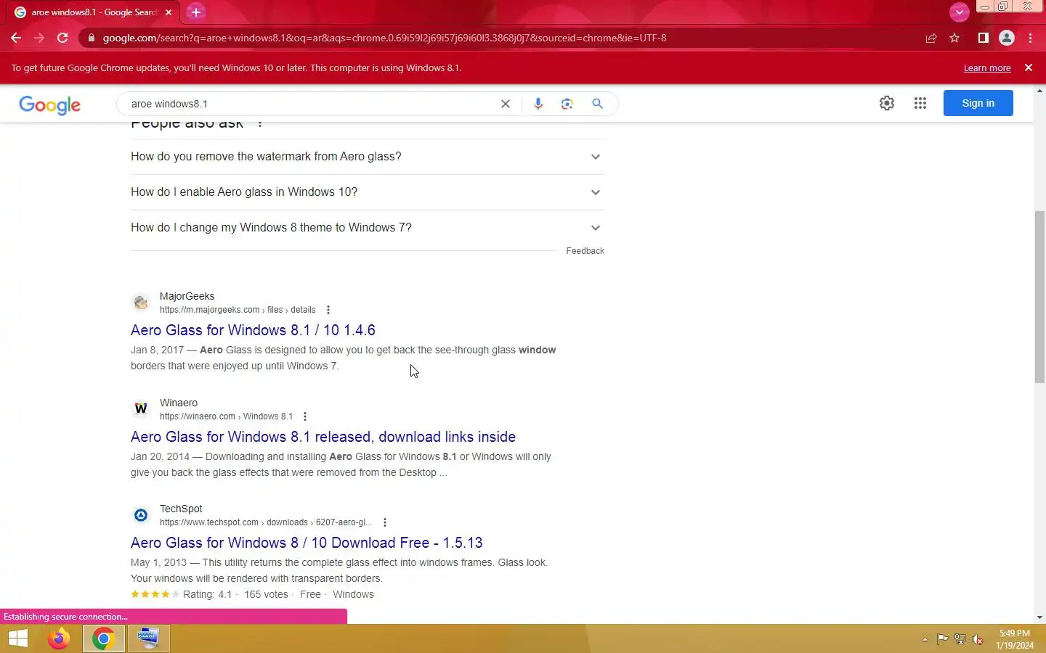Click the Sign in button
The image size is (1046, 653).
click(x=978, y=103)
